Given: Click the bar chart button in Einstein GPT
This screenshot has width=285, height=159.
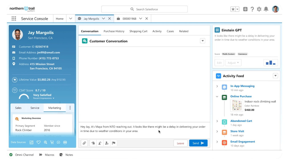Looking at the screenshot, I should click(271, 63).
